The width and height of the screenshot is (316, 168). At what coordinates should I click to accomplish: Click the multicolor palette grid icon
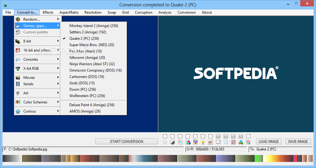[x=195, y=142]
